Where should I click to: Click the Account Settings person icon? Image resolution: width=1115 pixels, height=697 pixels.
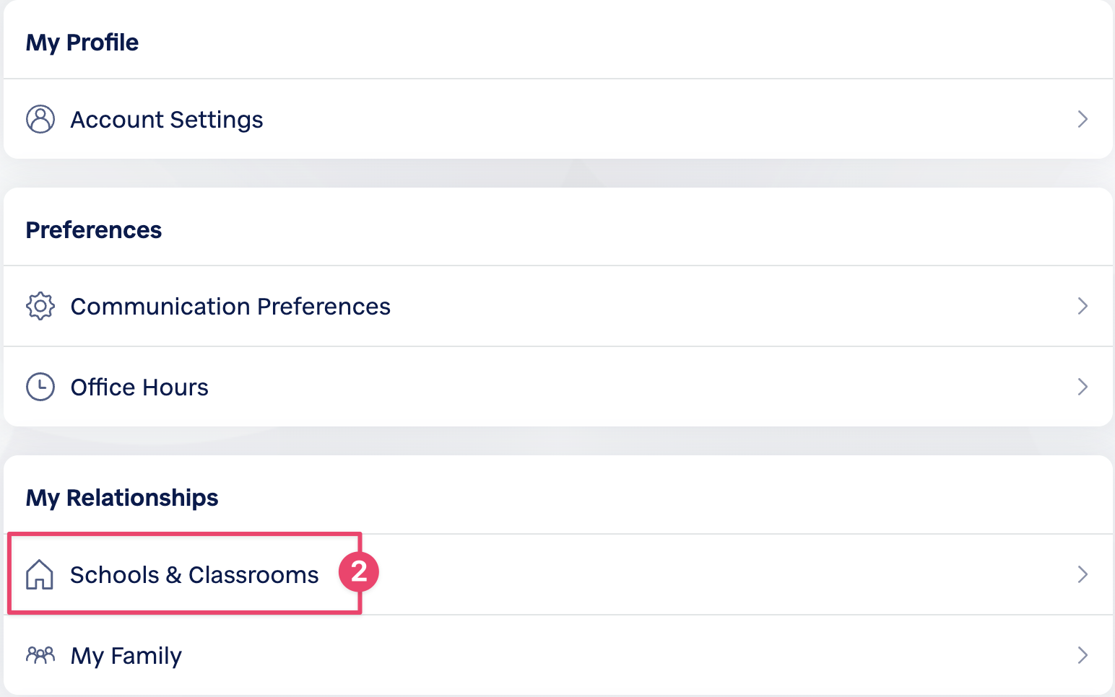[40, 119]
